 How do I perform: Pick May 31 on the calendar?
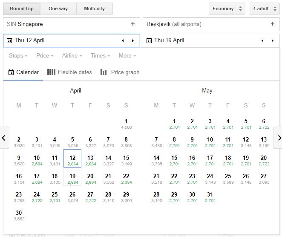pyautogui.click(x=210, y=197)
